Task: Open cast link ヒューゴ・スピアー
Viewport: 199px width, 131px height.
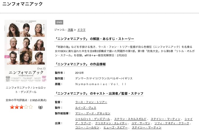Action: 116,127
